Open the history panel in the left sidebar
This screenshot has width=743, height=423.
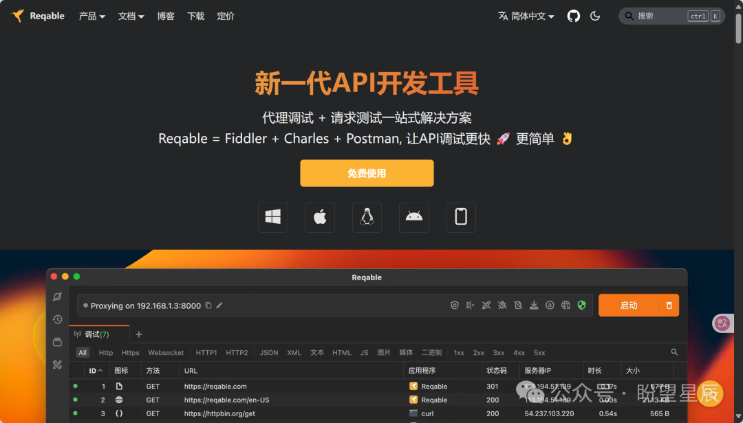click(58, 319)
